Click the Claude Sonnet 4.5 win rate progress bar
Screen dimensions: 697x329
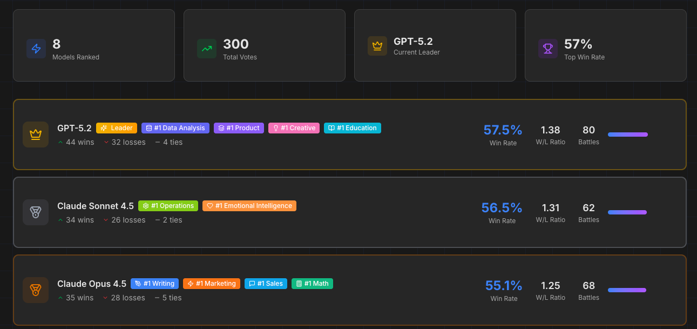coord(627,212)
